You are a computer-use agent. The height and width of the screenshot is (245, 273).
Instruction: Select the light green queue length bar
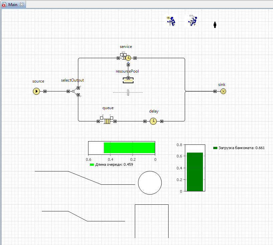tap(129, 148)
